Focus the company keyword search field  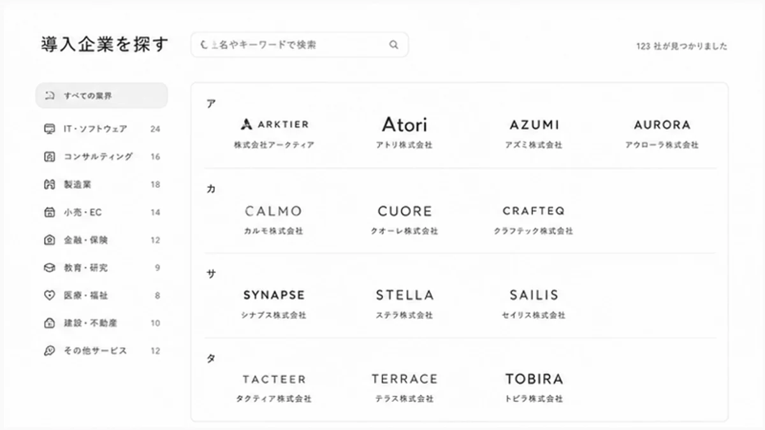[x=300, y=45]
